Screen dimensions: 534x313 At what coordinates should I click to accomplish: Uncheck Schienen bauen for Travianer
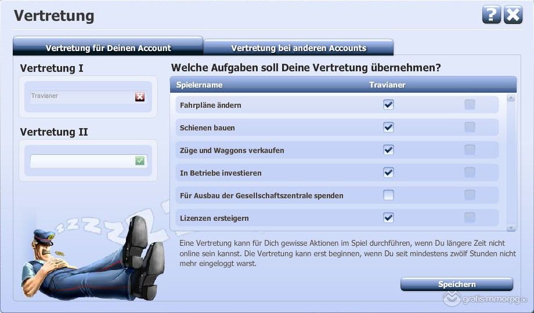point(388,128)
